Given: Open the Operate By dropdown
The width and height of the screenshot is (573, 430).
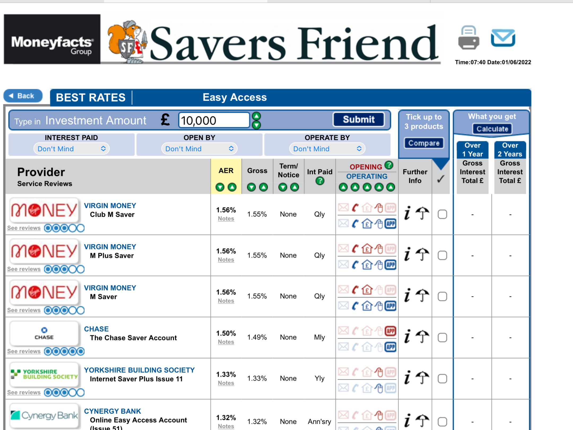Looking at the screenshot, I should point(327,149).
